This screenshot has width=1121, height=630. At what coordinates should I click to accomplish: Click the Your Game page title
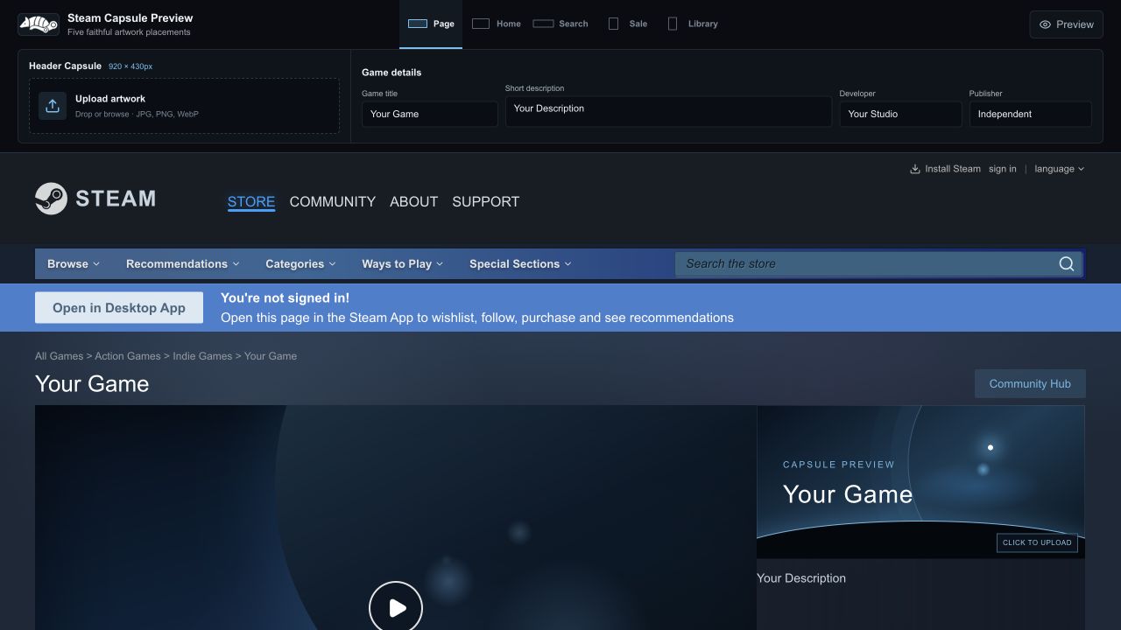pos(92,383)
